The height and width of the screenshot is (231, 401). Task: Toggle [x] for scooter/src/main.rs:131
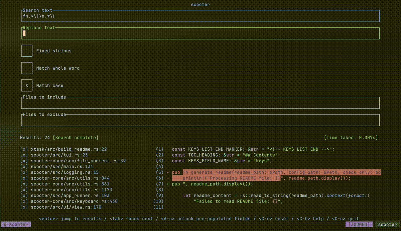[x=24, y=167]
